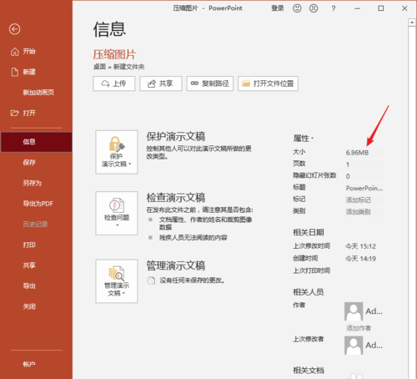Click 添加作者 to add an author
Screen dimensions: 417x379
[359, 328]
